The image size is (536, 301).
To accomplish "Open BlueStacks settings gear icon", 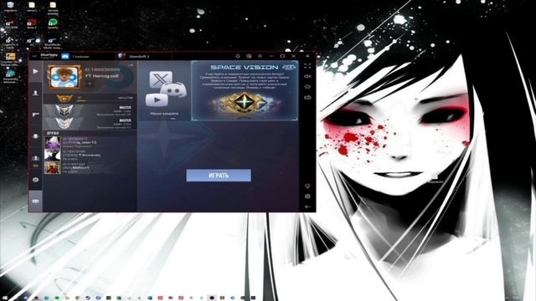I will click(307, 196).
